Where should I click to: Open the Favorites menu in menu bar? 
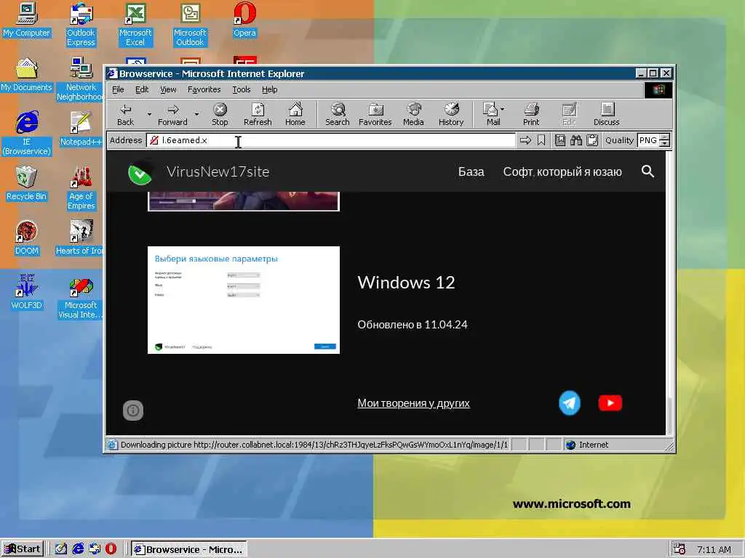[204, 89]
